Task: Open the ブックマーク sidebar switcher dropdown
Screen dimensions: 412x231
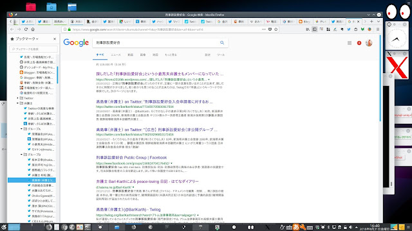Action: [x=24, y=38]
